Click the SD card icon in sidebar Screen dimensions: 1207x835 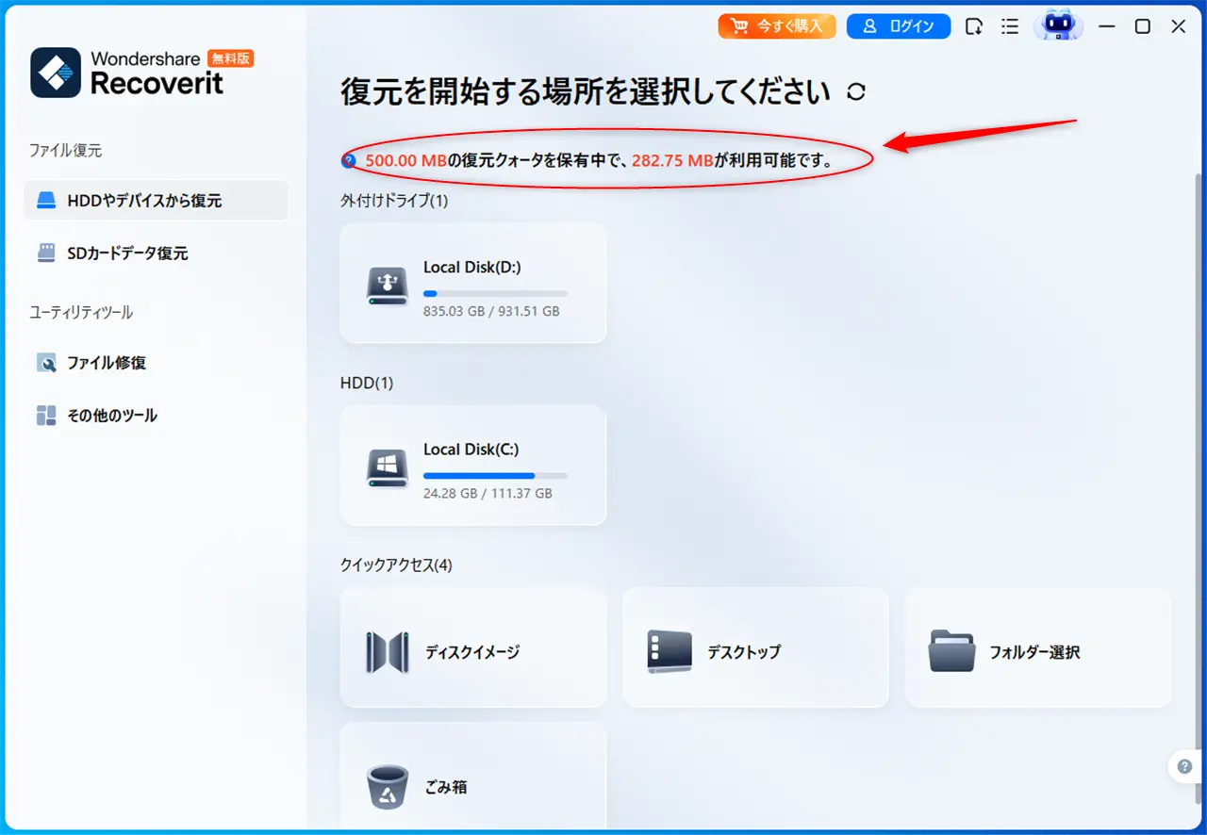coord(46,254)
